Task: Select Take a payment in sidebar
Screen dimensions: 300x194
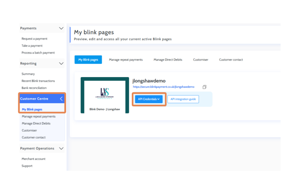Action: pyautogui.click(x=32, y=46)
